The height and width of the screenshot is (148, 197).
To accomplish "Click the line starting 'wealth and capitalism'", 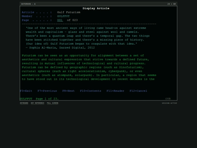I will tap(82, 32).
